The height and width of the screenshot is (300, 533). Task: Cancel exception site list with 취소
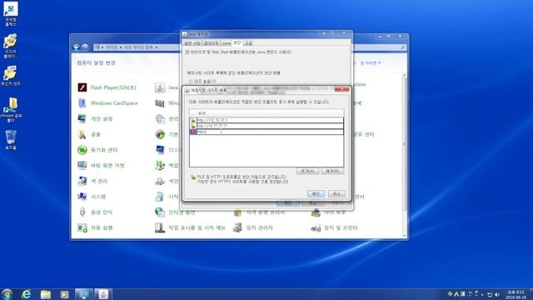(x=336, y=193)
